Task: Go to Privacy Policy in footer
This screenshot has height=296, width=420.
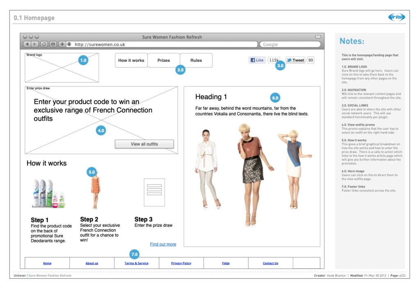Action: tap(181, 263)
